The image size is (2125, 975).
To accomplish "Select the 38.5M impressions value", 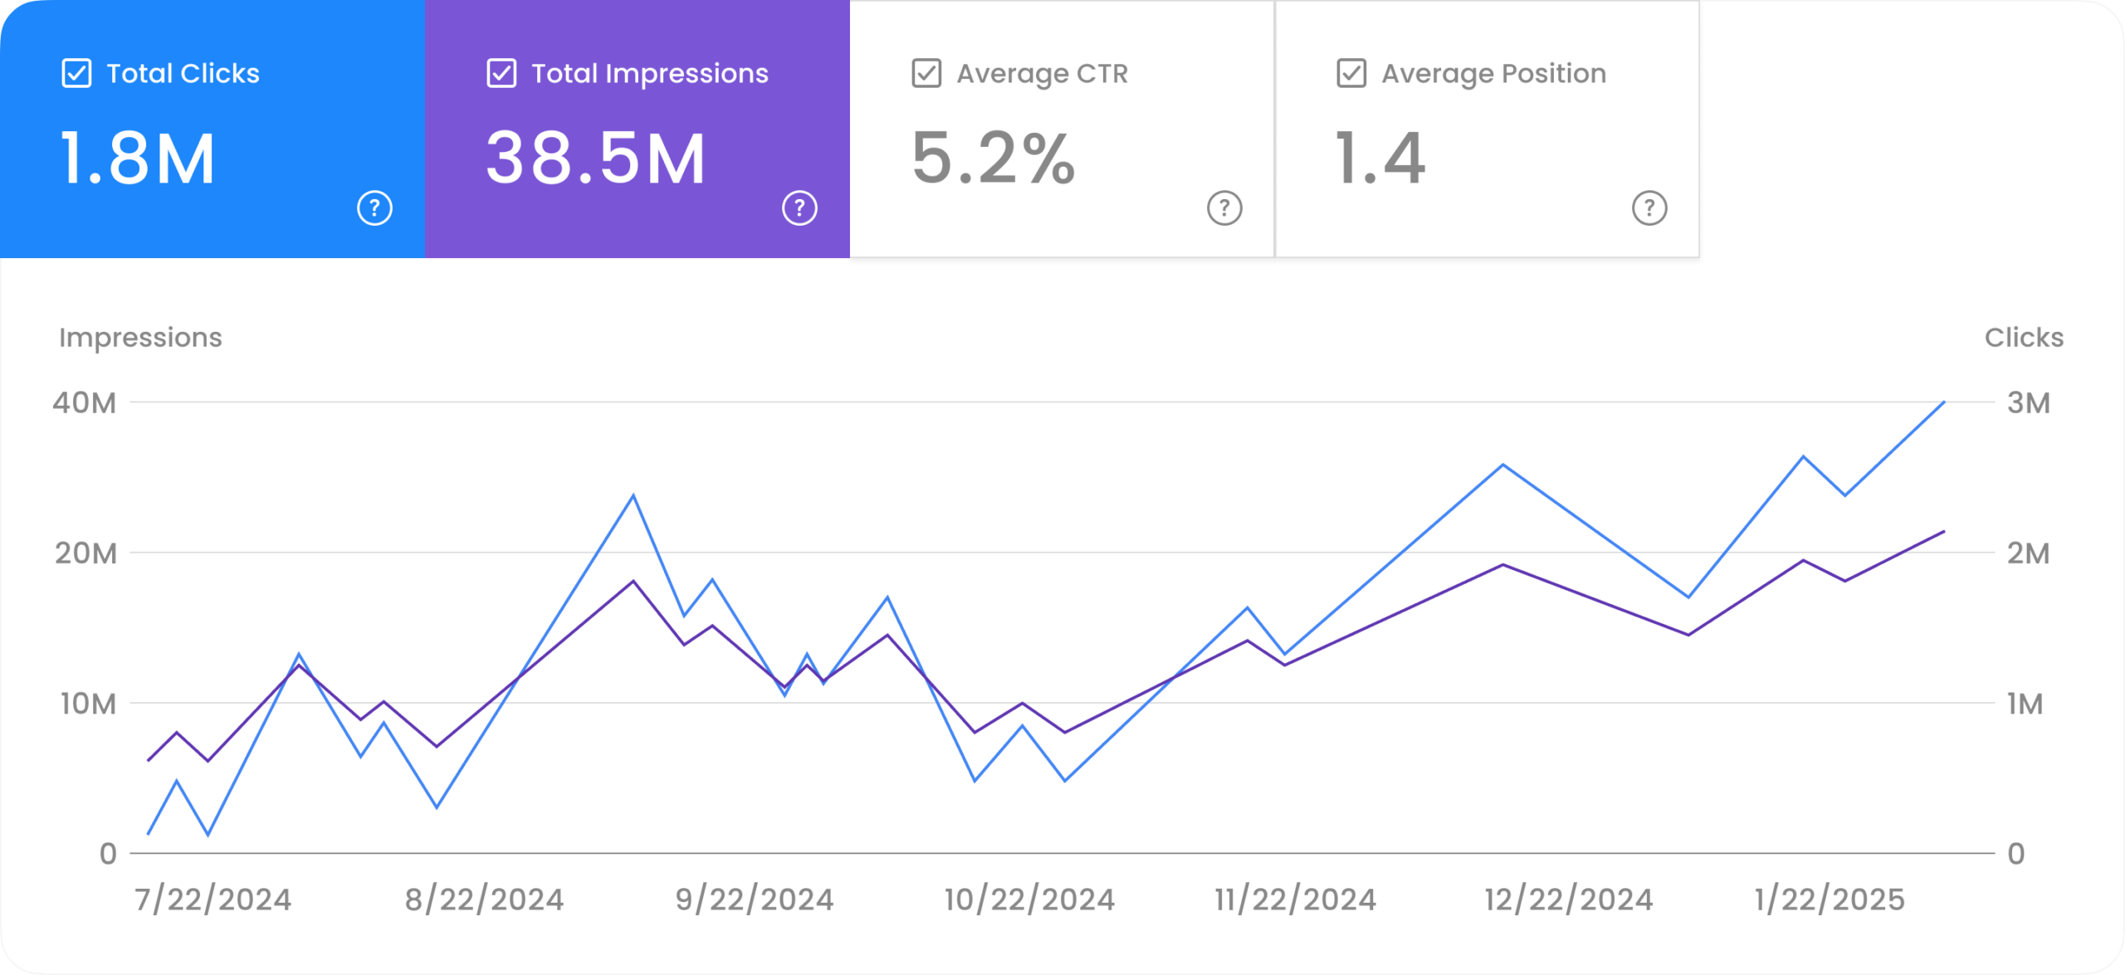I will (x=596, y=158).
